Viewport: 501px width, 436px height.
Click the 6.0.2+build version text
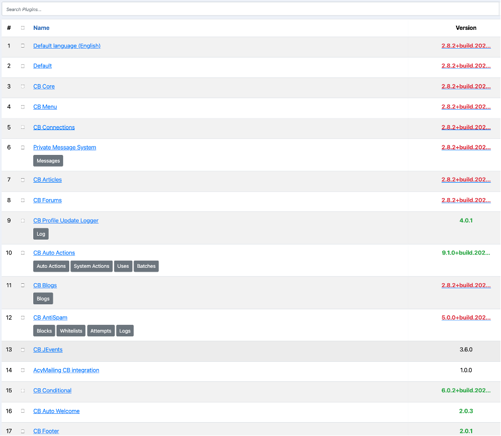pos(466,391)
